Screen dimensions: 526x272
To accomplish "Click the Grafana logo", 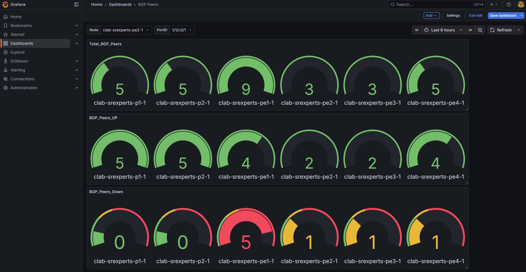I will coord(5,4).
